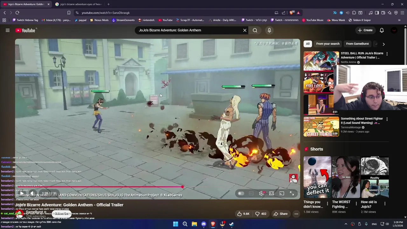
Task: Open the YouTube guide hamburger menu
Action: point(7,30)
